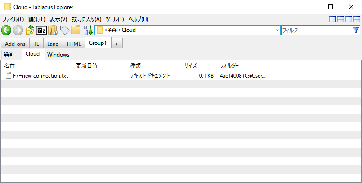Open the ファイル(F) menu
This screenshot has height=183, width=362.
(x=13, y=19)
